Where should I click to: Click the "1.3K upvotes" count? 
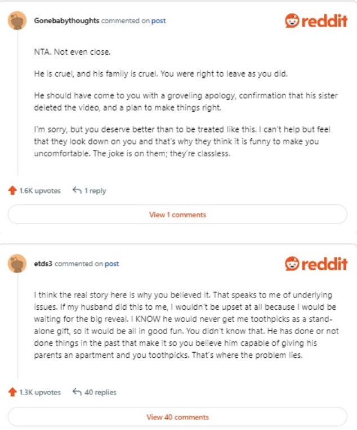click(39, 392)
